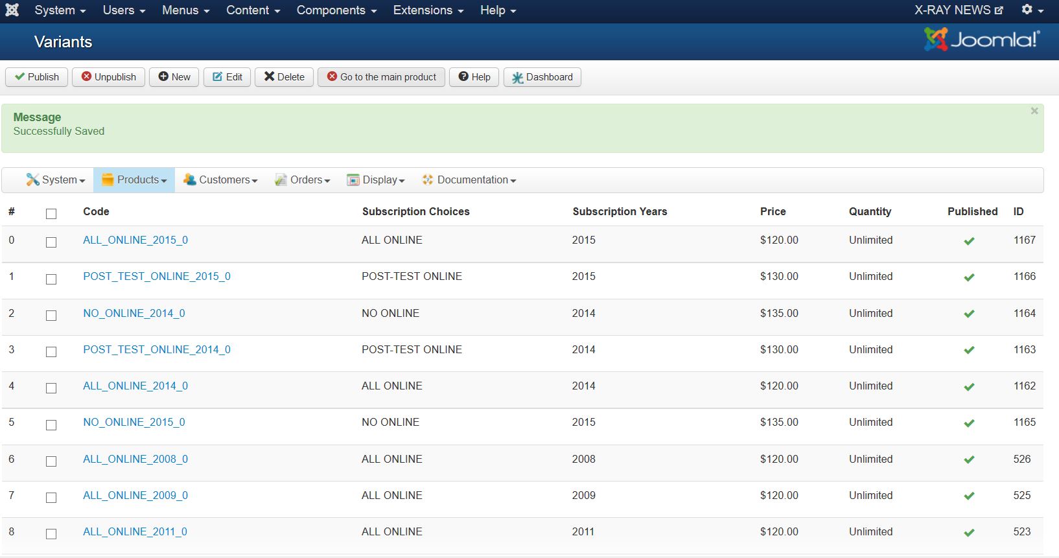Toggle published status for POST_TEST_ONLINE_2014_0
Screen dimensions: 1059x558
(x=969, y=350)
